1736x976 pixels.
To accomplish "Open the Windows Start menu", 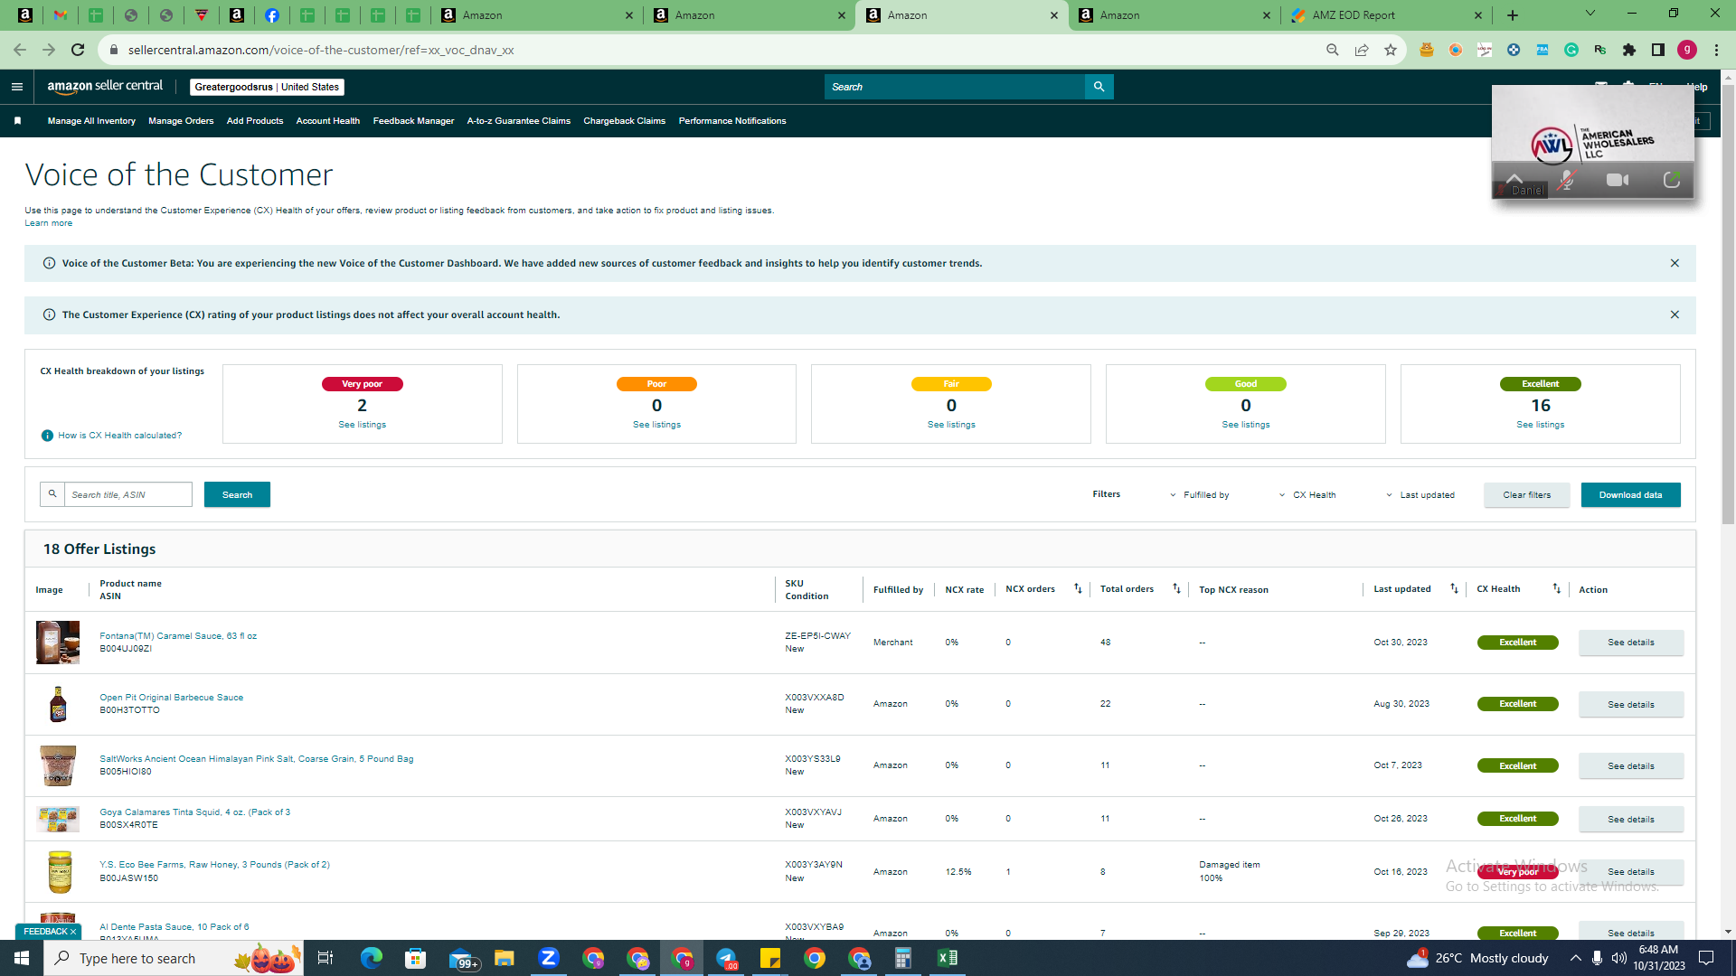I will (x=22, y=958).
